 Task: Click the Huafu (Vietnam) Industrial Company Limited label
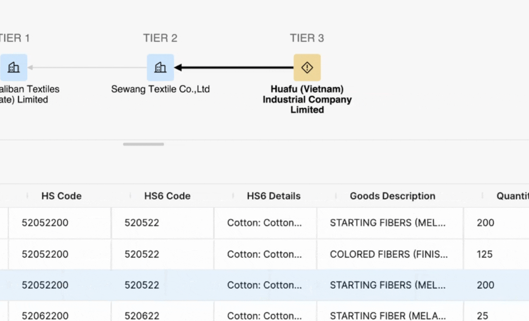[307, 99]
